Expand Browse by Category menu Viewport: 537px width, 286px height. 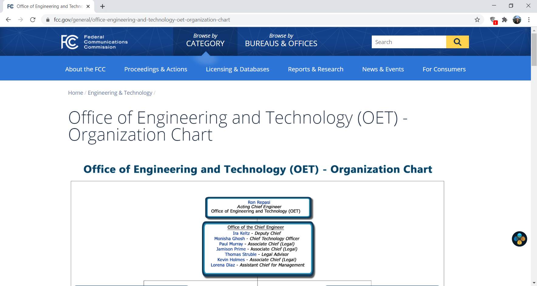coord(205,40)
